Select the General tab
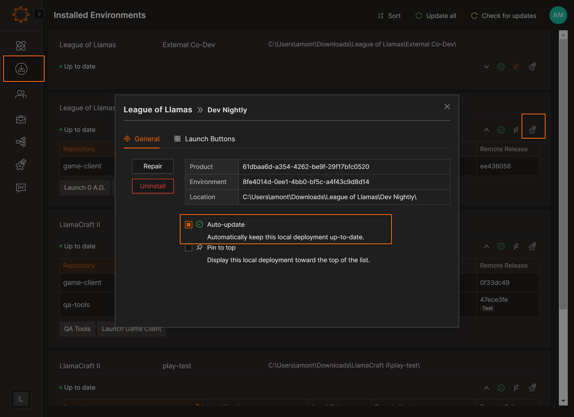The image size is (574, 417). point(142,139)
